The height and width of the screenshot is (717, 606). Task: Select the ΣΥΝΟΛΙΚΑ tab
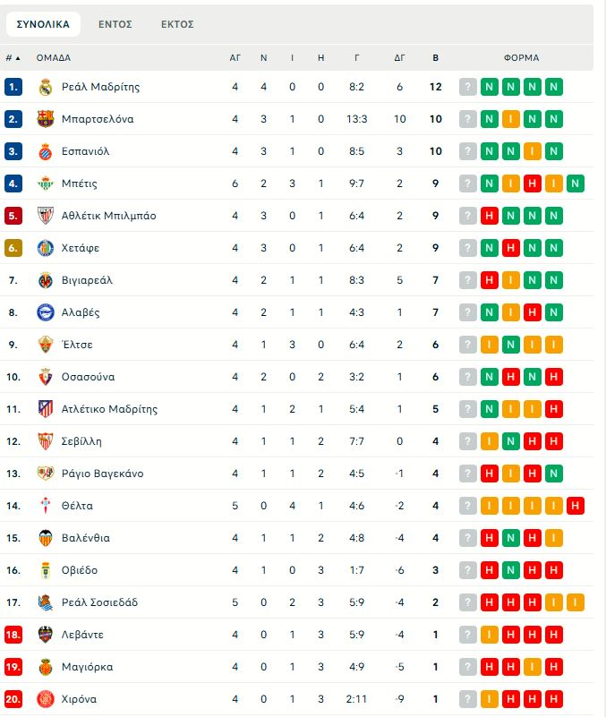pyautogui.click(x=43, y=24)
